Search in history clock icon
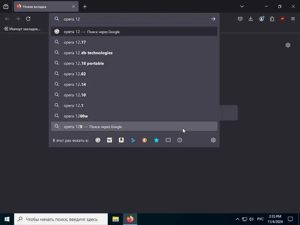Viewport: 300px width, 225px height. click(x=180, y=140)
